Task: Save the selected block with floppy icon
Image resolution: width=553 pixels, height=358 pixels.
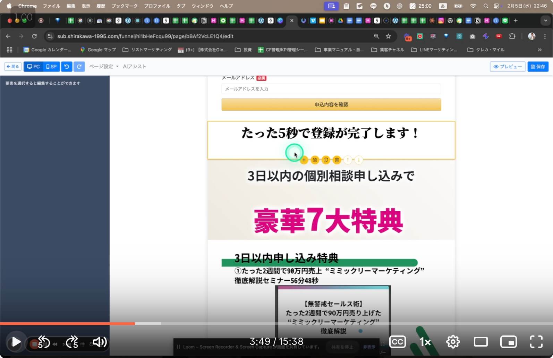Action: [315, 160]
